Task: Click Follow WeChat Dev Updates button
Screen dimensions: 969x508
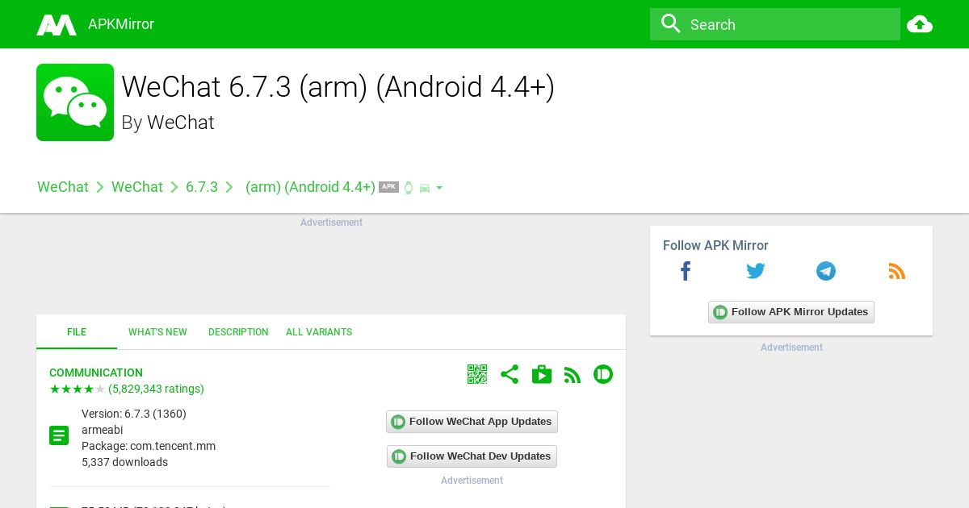Action: (x=472, y=456)
